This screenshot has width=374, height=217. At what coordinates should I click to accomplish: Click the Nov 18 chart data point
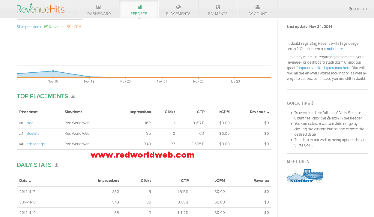[x=53, y=71]
